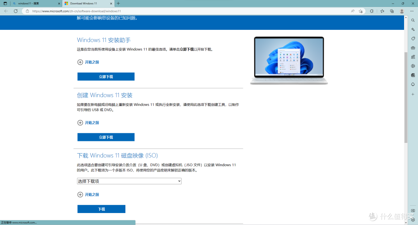Open sidebar Discover sparkle icon
This screenshot has width=418, height=225.
click(x=413, y=29)
